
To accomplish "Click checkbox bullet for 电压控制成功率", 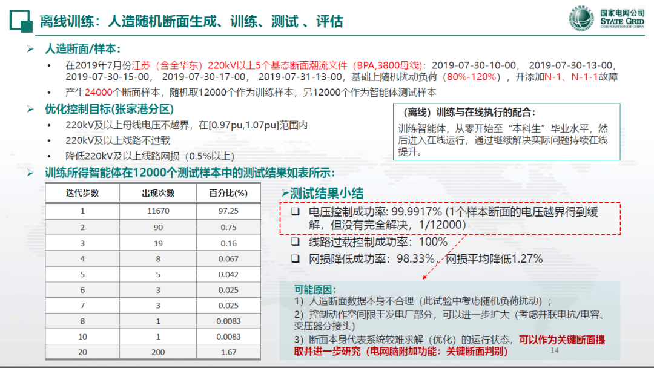I will pos(296,211).
